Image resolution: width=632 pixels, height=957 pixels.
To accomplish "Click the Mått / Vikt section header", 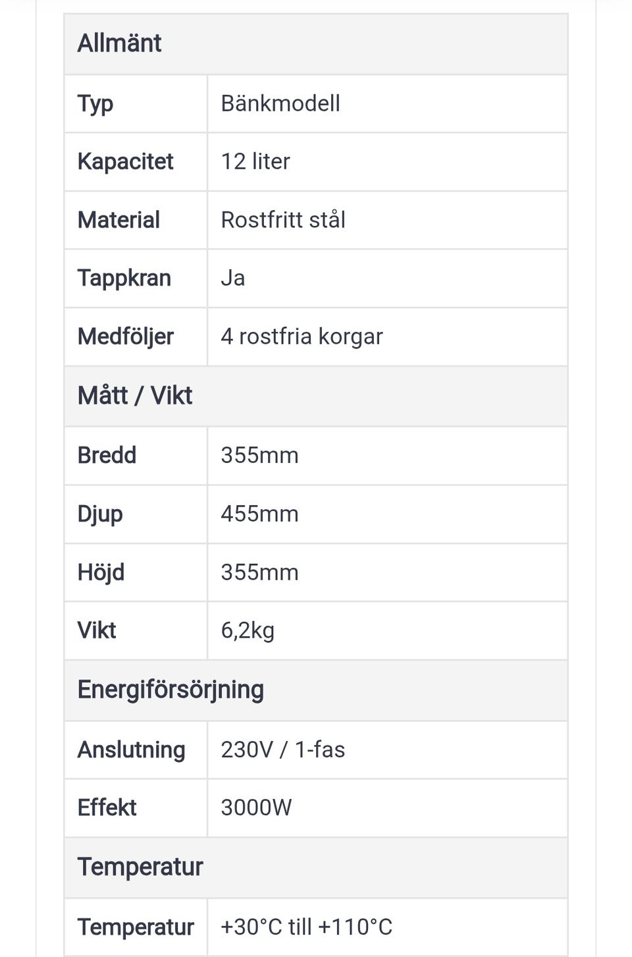I will 135,396.
